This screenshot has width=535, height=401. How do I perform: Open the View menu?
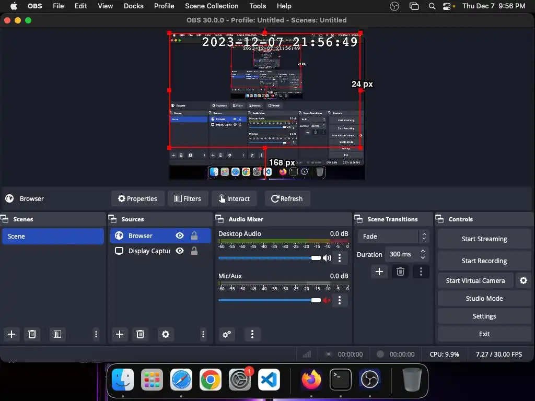pos(105,6)
